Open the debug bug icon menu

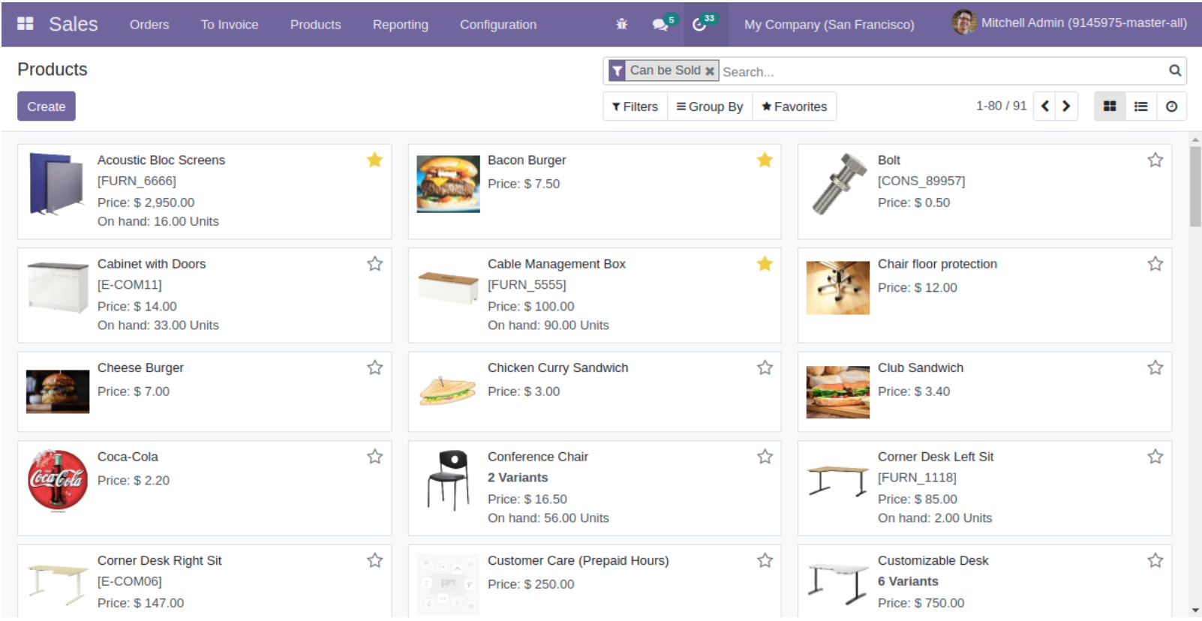click(x=621, y=25)
